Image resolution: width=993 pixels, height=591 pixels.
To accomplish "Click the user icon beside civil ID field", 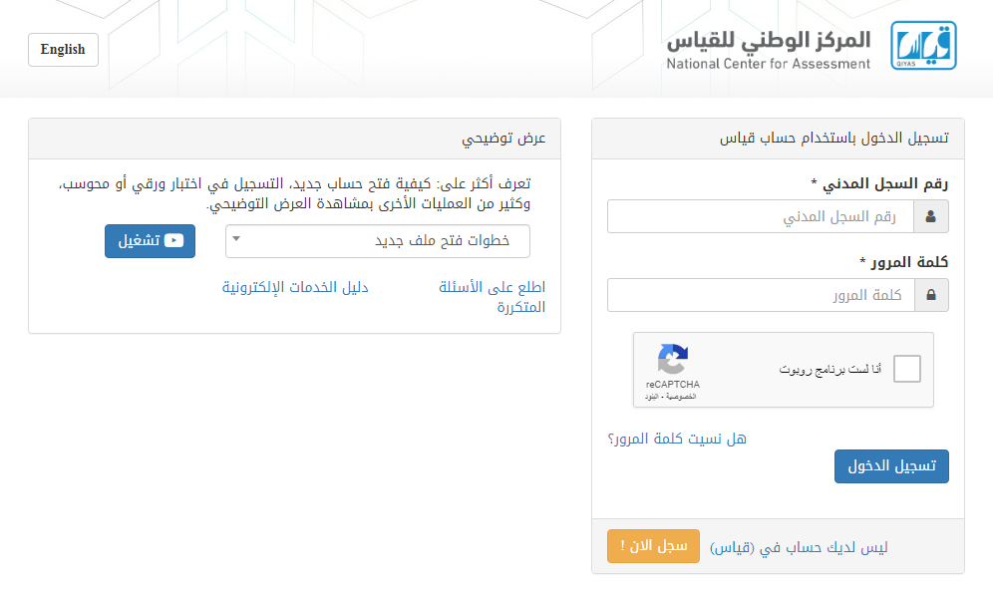I will pos(931,216).
